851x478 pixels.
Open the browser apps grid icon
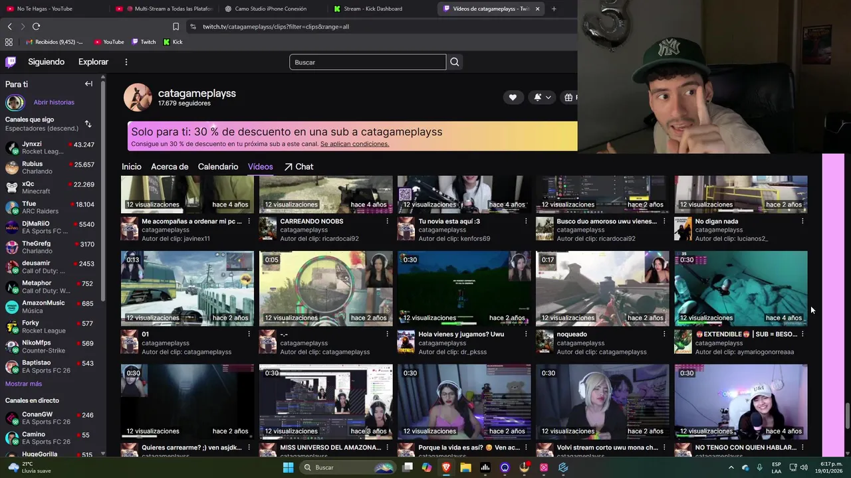tap(9, 42)
